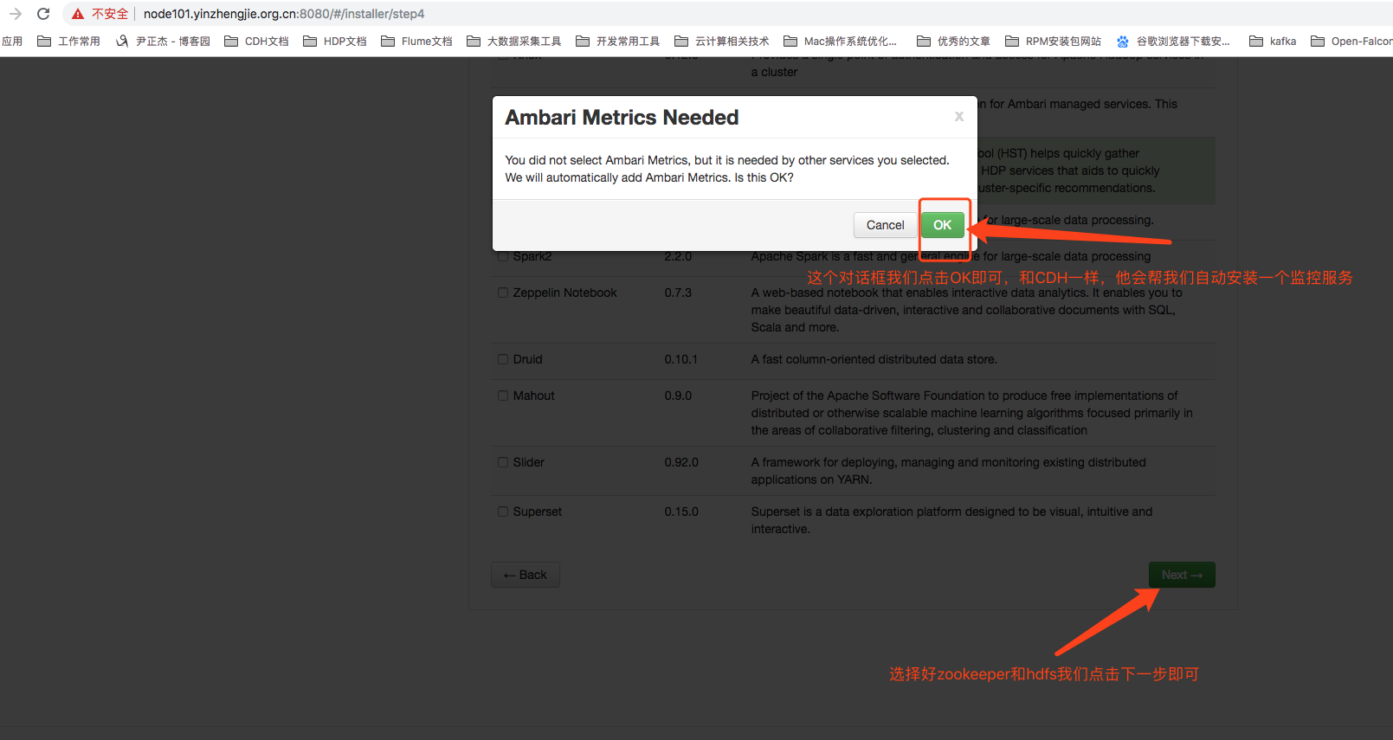Click the Zeppelin version 0.7.3

click(678, 293)
